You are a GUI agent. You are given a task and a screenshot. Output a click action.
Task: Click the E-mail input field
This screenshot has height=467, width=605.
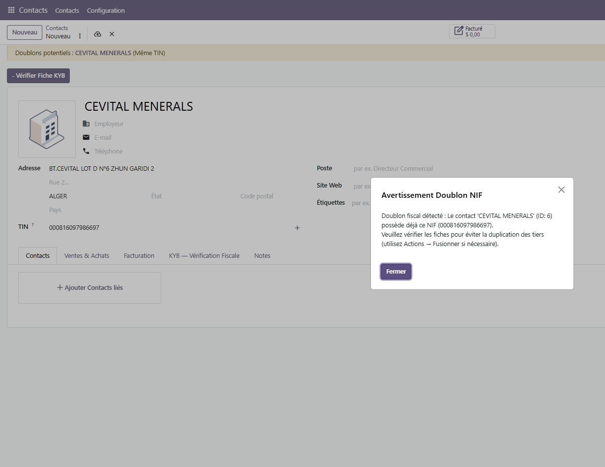point(197,137)
